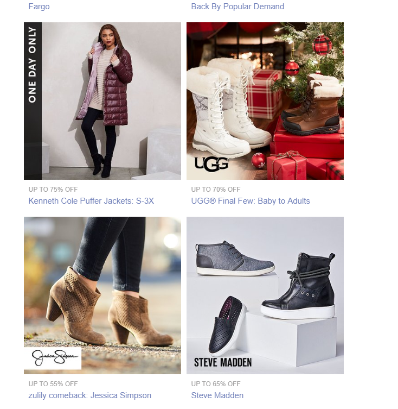Click the STEVE MADDEN logo text
Screen dimensions: 398x409
223,362
